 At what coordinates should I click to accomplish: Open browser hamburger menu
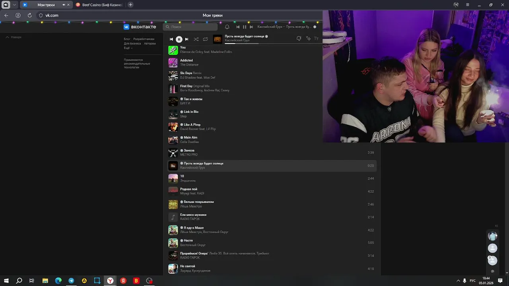click(x=468, y=5)
